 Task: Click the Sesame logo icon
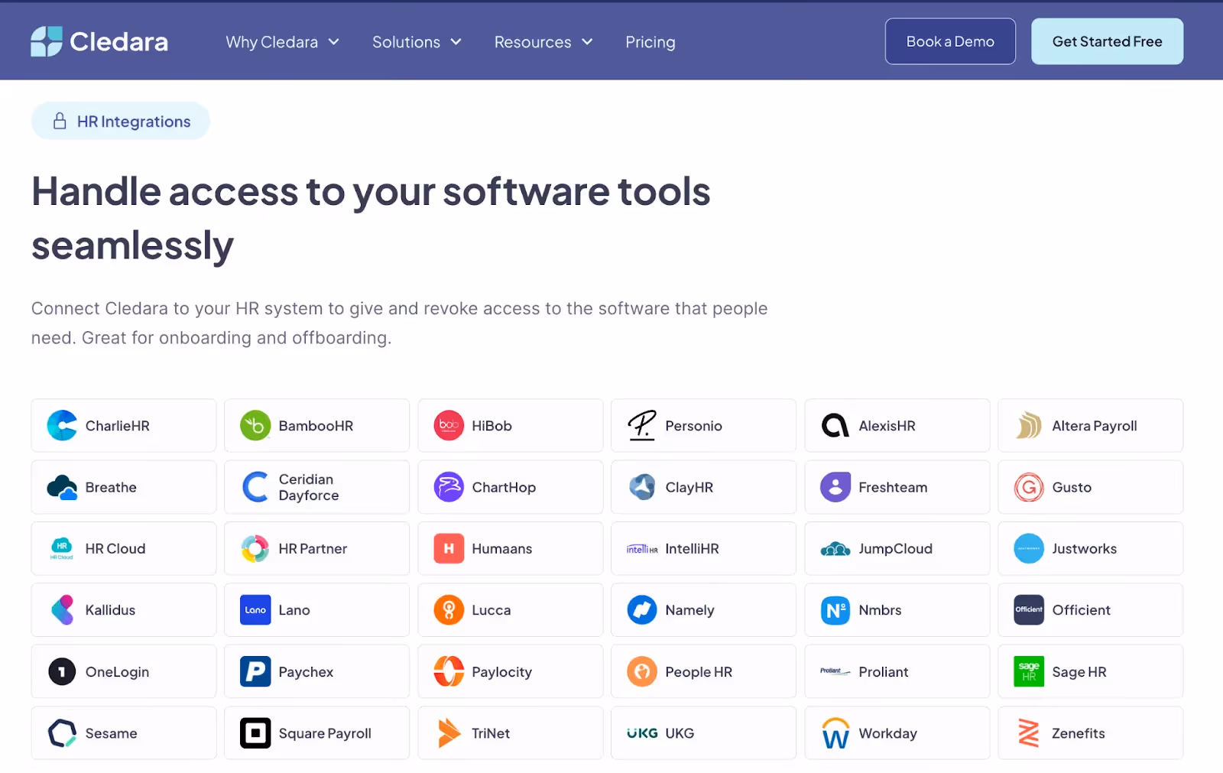click(62, 733)
